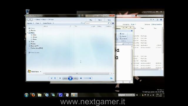Go back using Media Player back arrow
This screenshot has width=188, height=106.
coord(28,19)
